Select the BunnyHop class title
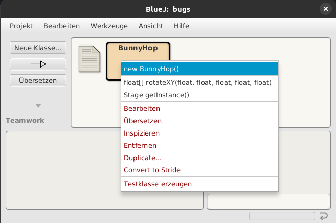The image size is (336, 223). tap(138, 48)
